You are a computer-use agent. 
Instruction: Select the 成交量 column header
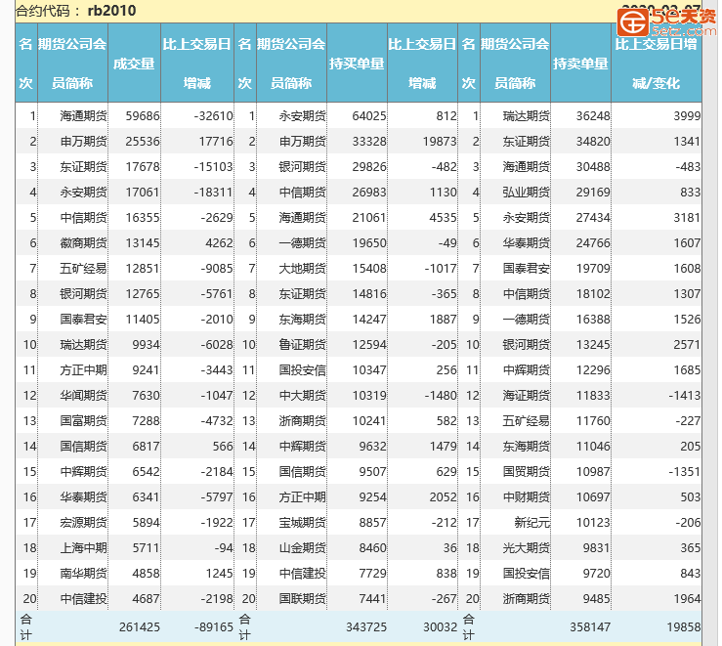(134, 64)
